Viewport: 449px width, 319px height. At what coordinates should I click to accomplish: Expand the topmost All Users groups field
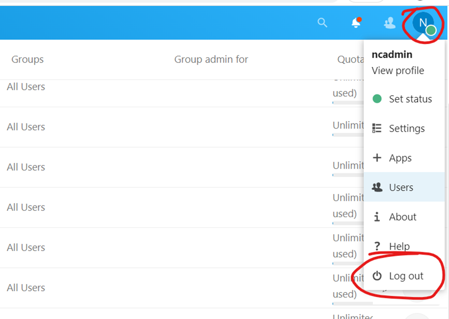pyautogui.click(x=26, y=87)
